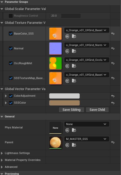
Task: Disable the ColorAdjustment parameter checkbox
Action: tap(11, 96)
